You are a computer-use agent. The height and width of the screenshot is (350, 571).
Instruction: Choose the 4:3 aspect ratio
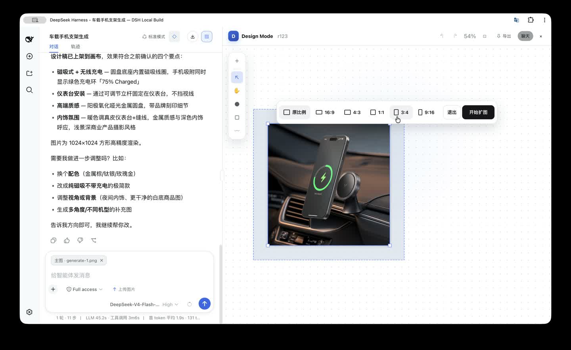pyautogui.click(x=353, y=112)
